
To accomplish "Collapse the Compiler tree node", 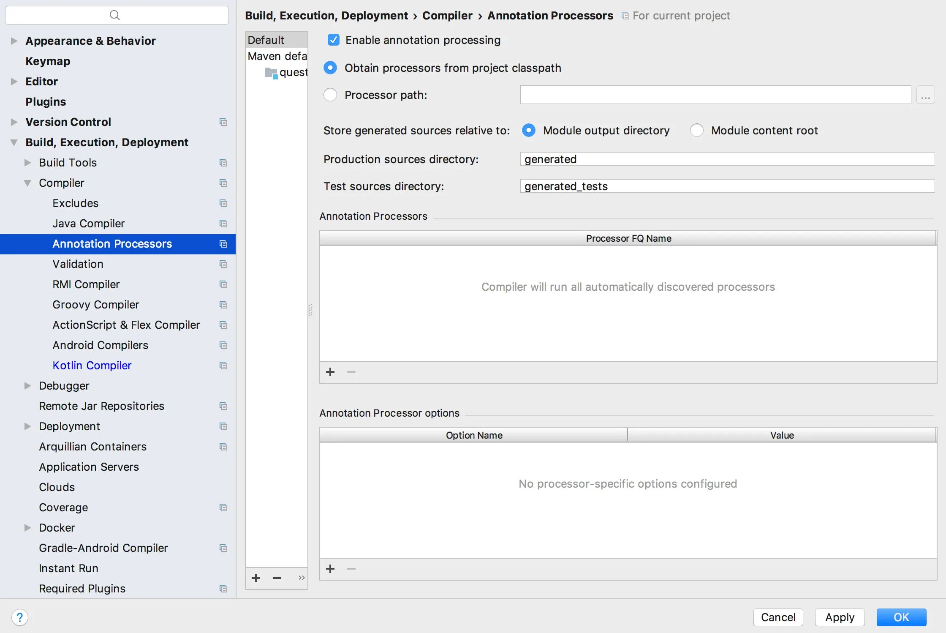I will [27, 183].
